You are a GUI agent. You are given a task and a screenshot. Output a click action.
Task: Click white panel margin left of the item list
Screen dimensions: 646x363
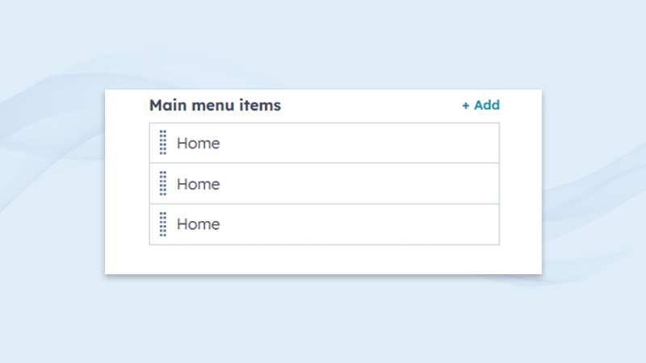[x=127, y=184]
